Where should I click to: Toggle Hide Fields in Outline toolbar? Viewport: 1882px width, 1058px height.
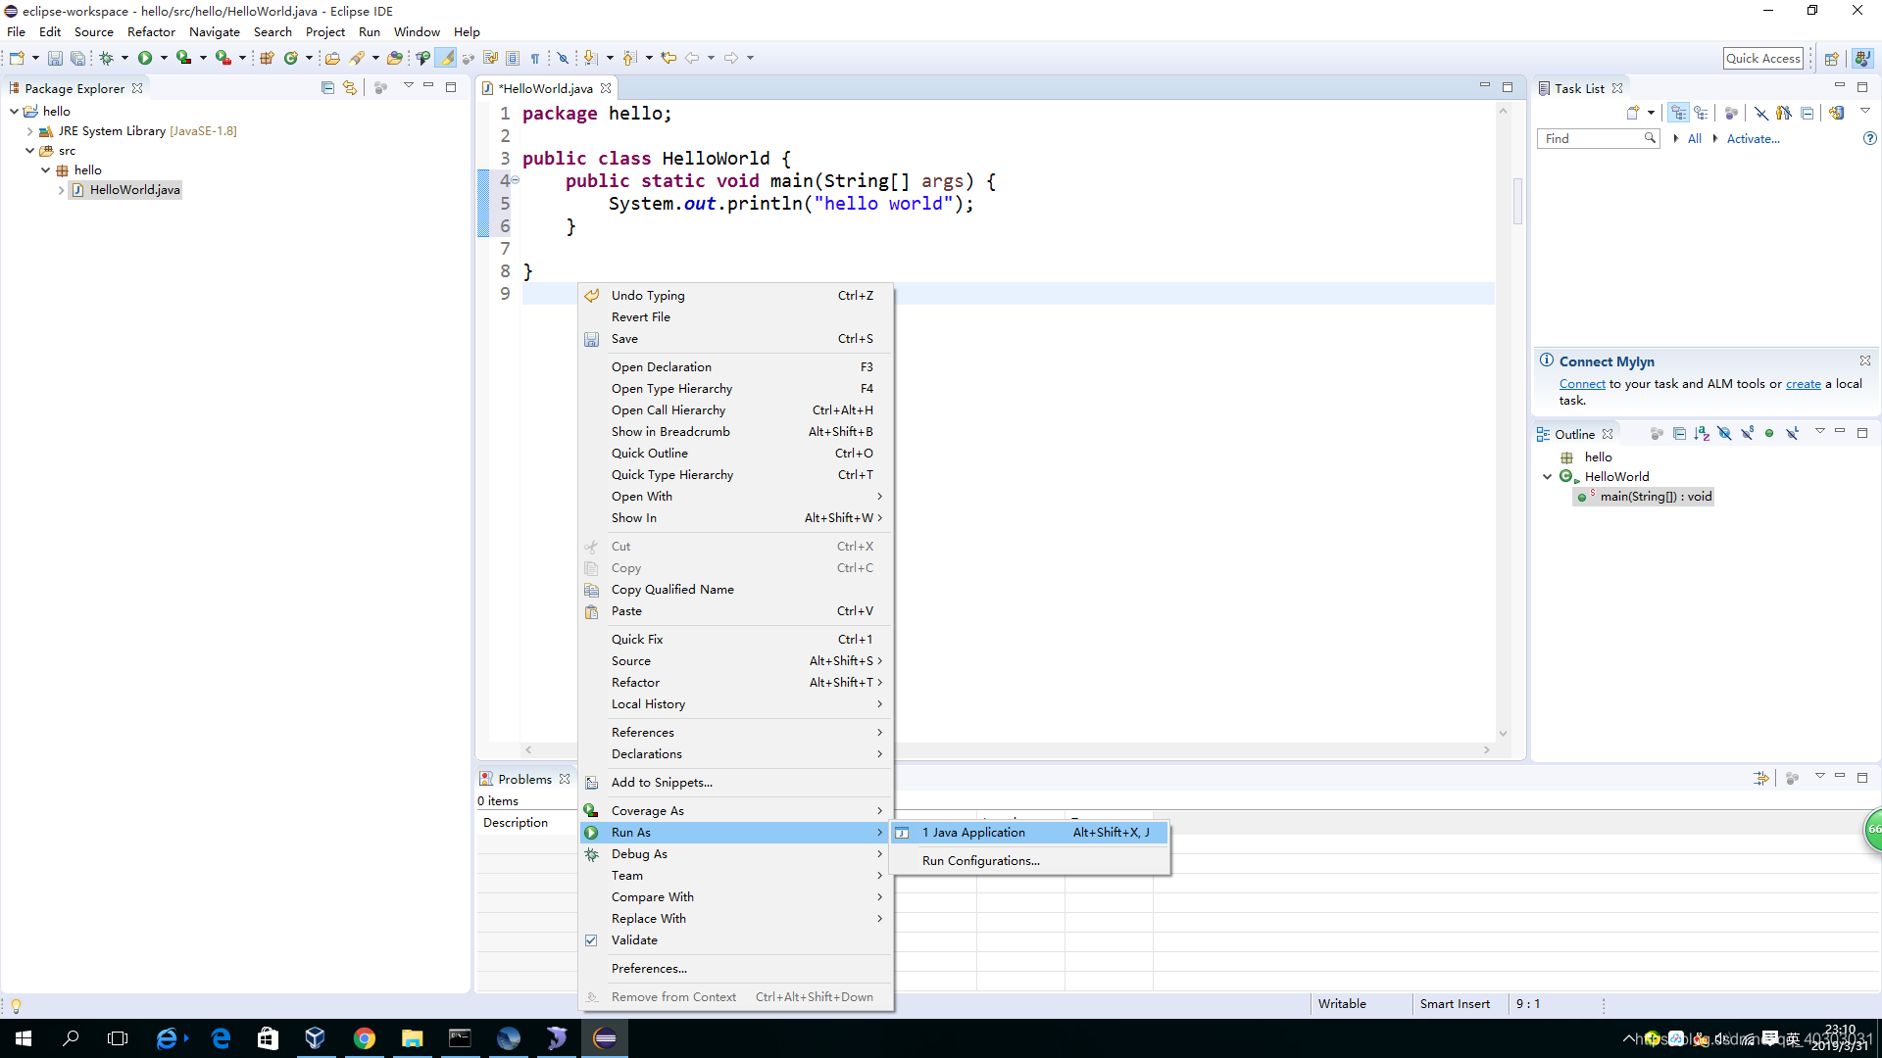click(x=1724, y=433)
